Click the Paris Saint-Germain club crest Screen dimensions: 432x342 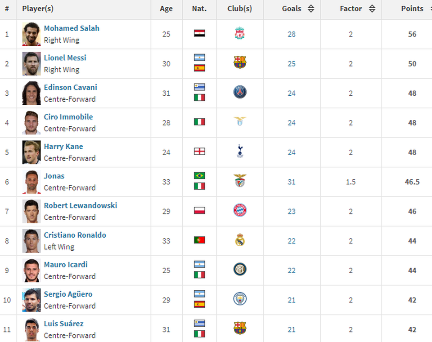coord(240,93)
